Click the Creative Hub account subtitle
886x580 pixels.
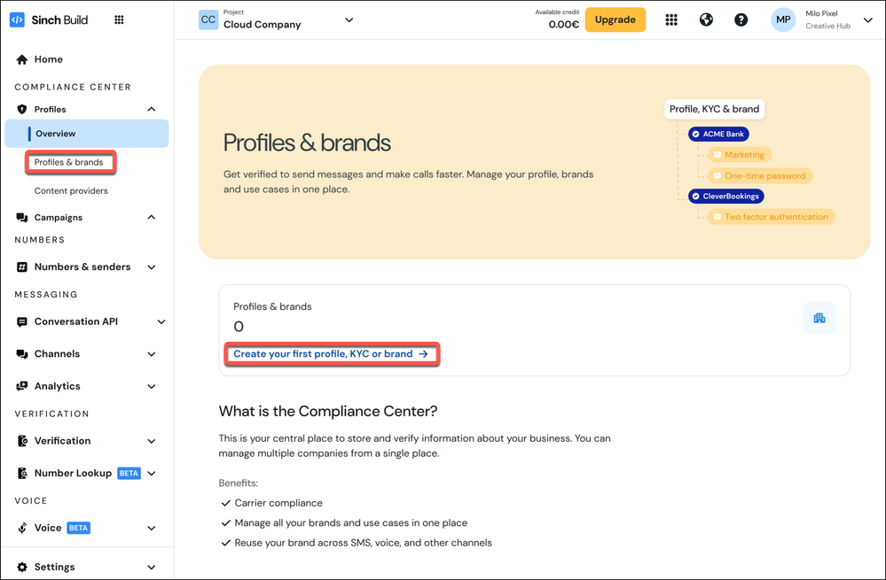tap(827, 26)
